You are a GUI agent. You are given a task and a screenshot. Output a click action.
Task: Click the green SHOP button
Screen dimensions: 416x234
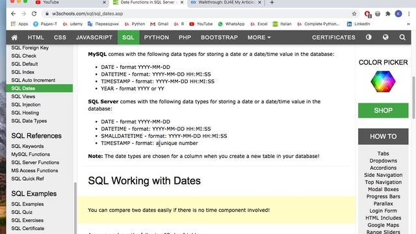pyautogui.click(x=383, y=110)
